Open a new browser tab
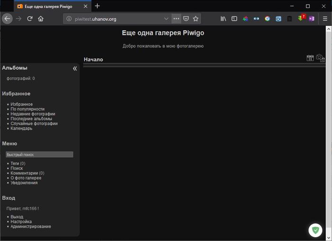The height and width of the screenshot is (241, 332). click(x=97, y=6)
